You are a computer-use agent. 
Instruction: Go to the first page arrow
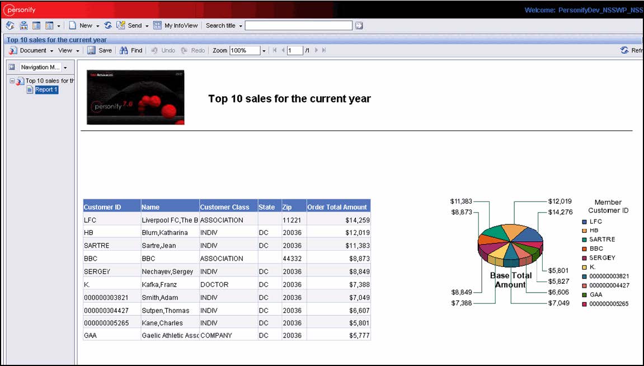(x=275, y=50)
